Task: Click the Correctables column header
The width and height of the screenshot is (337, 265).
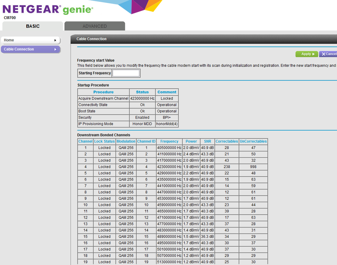Action: click(x=226, y=141)
